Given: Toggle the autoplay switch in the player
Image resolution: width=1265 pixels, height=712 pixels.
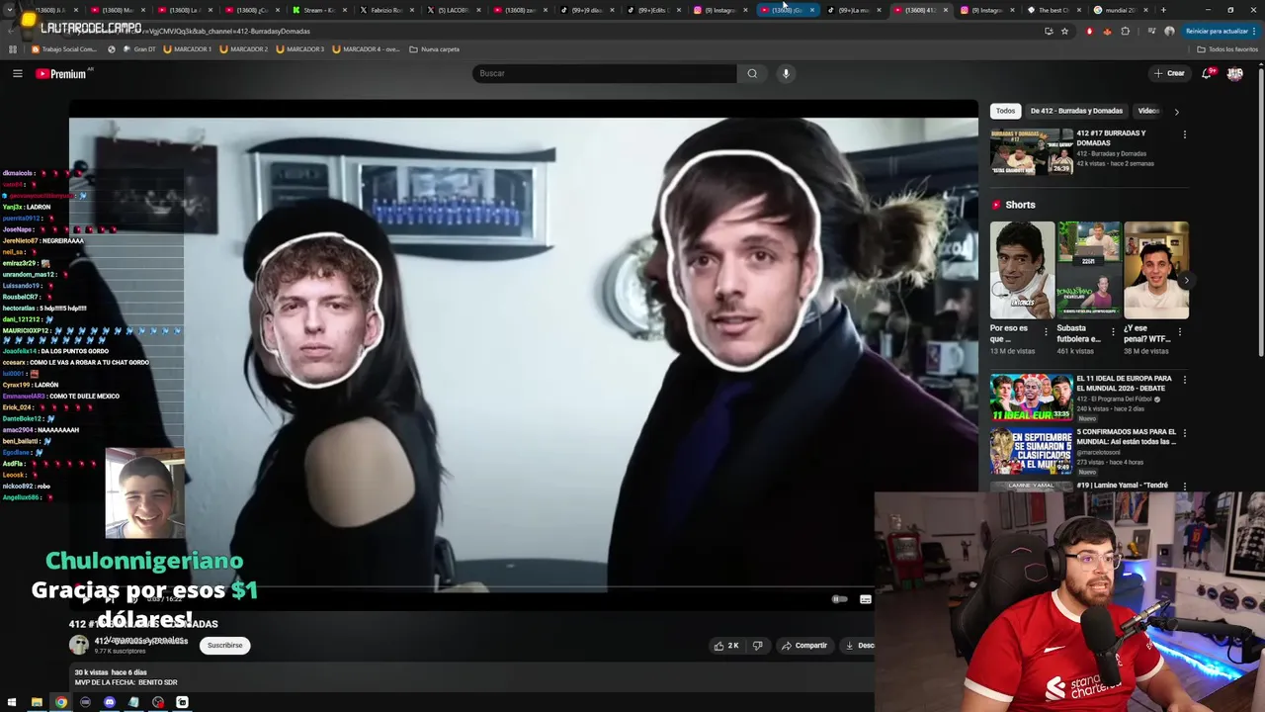Looking at the screenshot, I should [839, 599].
